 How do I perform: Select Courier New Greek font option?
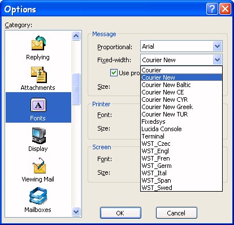coord(181,107)
